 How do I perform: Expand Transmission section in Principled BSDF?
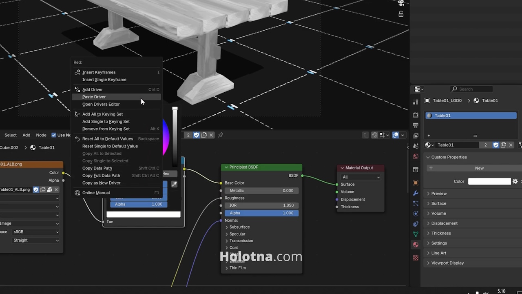click(239, 241)
